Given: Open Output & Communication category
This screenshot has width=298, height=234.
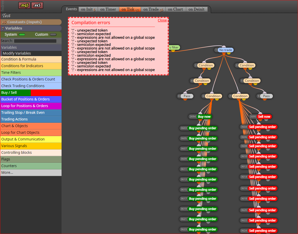Looking at the screenshot, I should click(x=31, y=139).
